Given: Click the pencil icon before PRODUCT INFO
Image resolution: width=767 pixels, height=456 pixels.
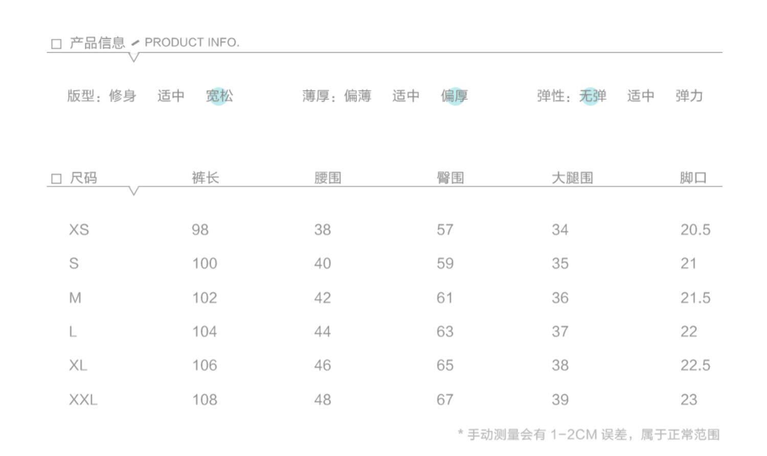Looking at the screenshot, I should [x=135, y=43].
